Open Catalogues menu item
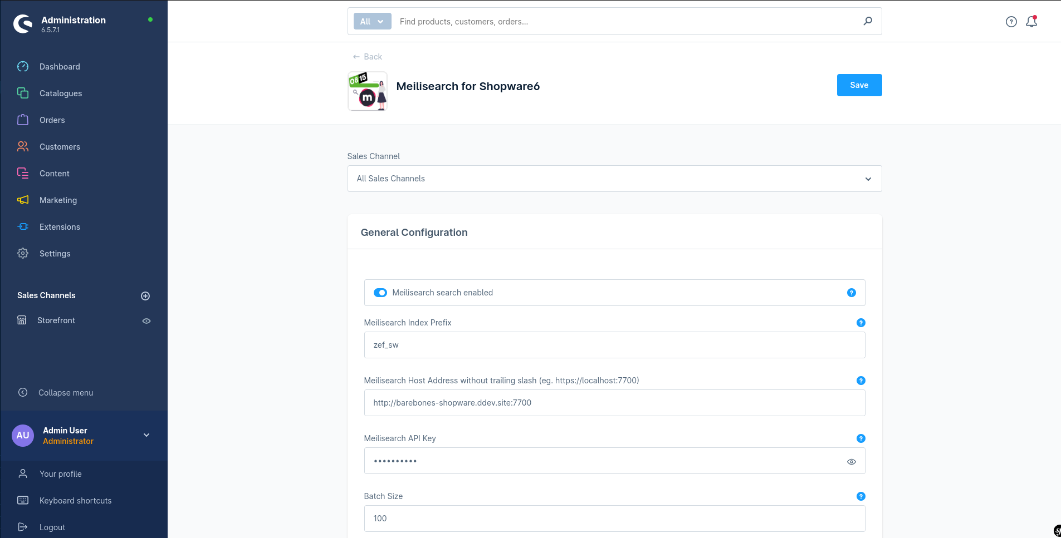The height and width of the screenshot is (538, 1061). tap(61, 93)
